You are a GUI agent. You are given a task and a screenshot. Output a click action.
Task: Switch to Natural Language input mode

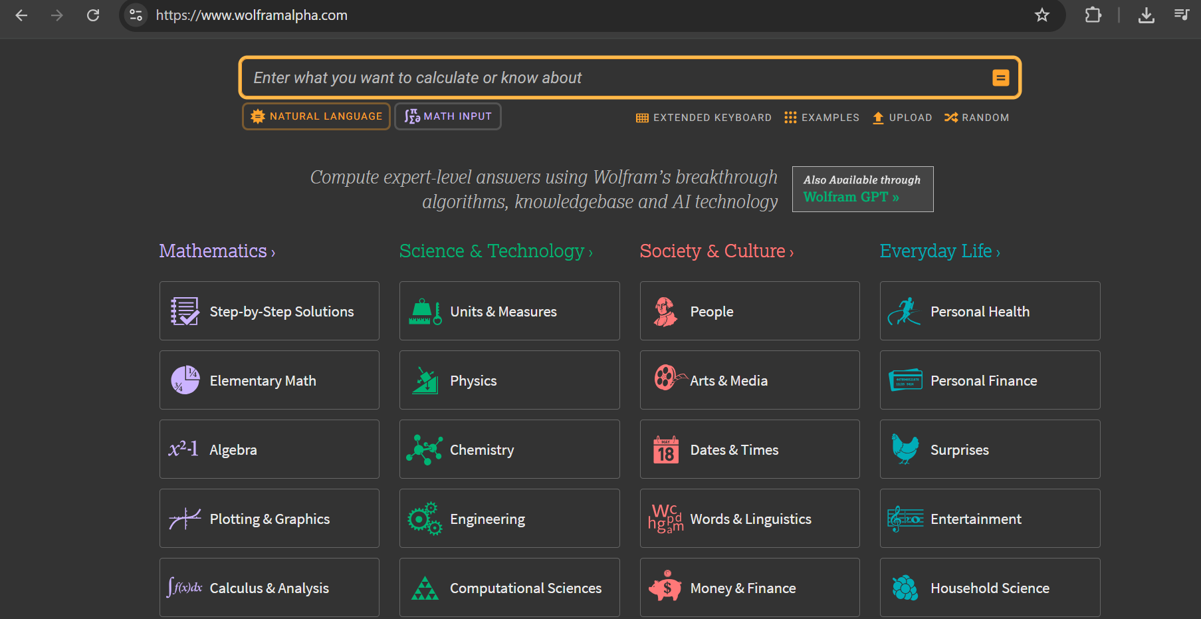[316, 116]
